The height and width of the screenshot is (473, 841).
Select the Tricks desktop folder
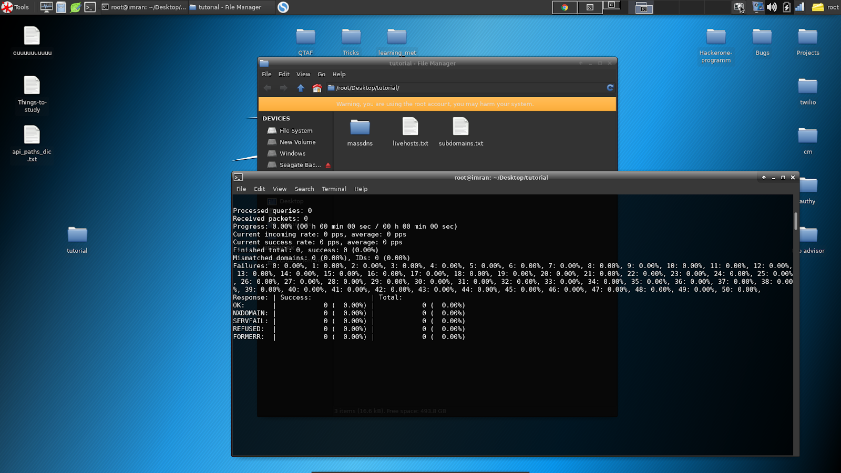(351, 42)
